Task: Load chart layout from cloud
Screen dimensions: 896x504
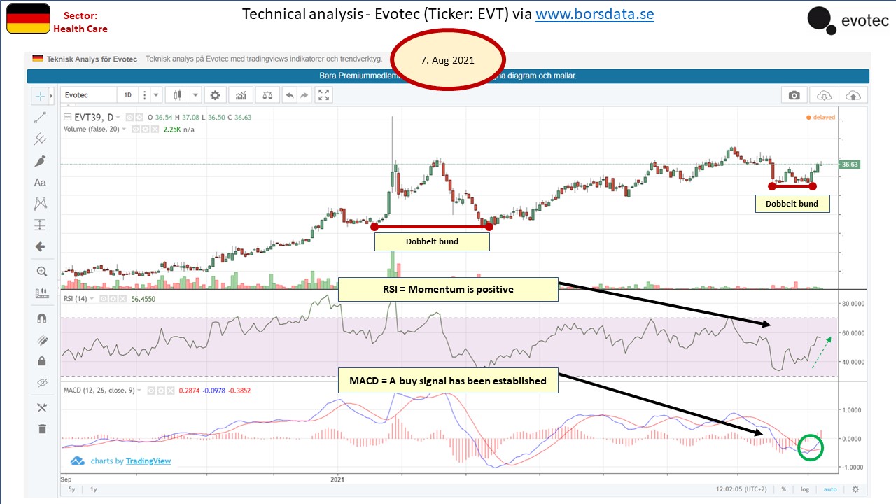Action: (824, 96)
